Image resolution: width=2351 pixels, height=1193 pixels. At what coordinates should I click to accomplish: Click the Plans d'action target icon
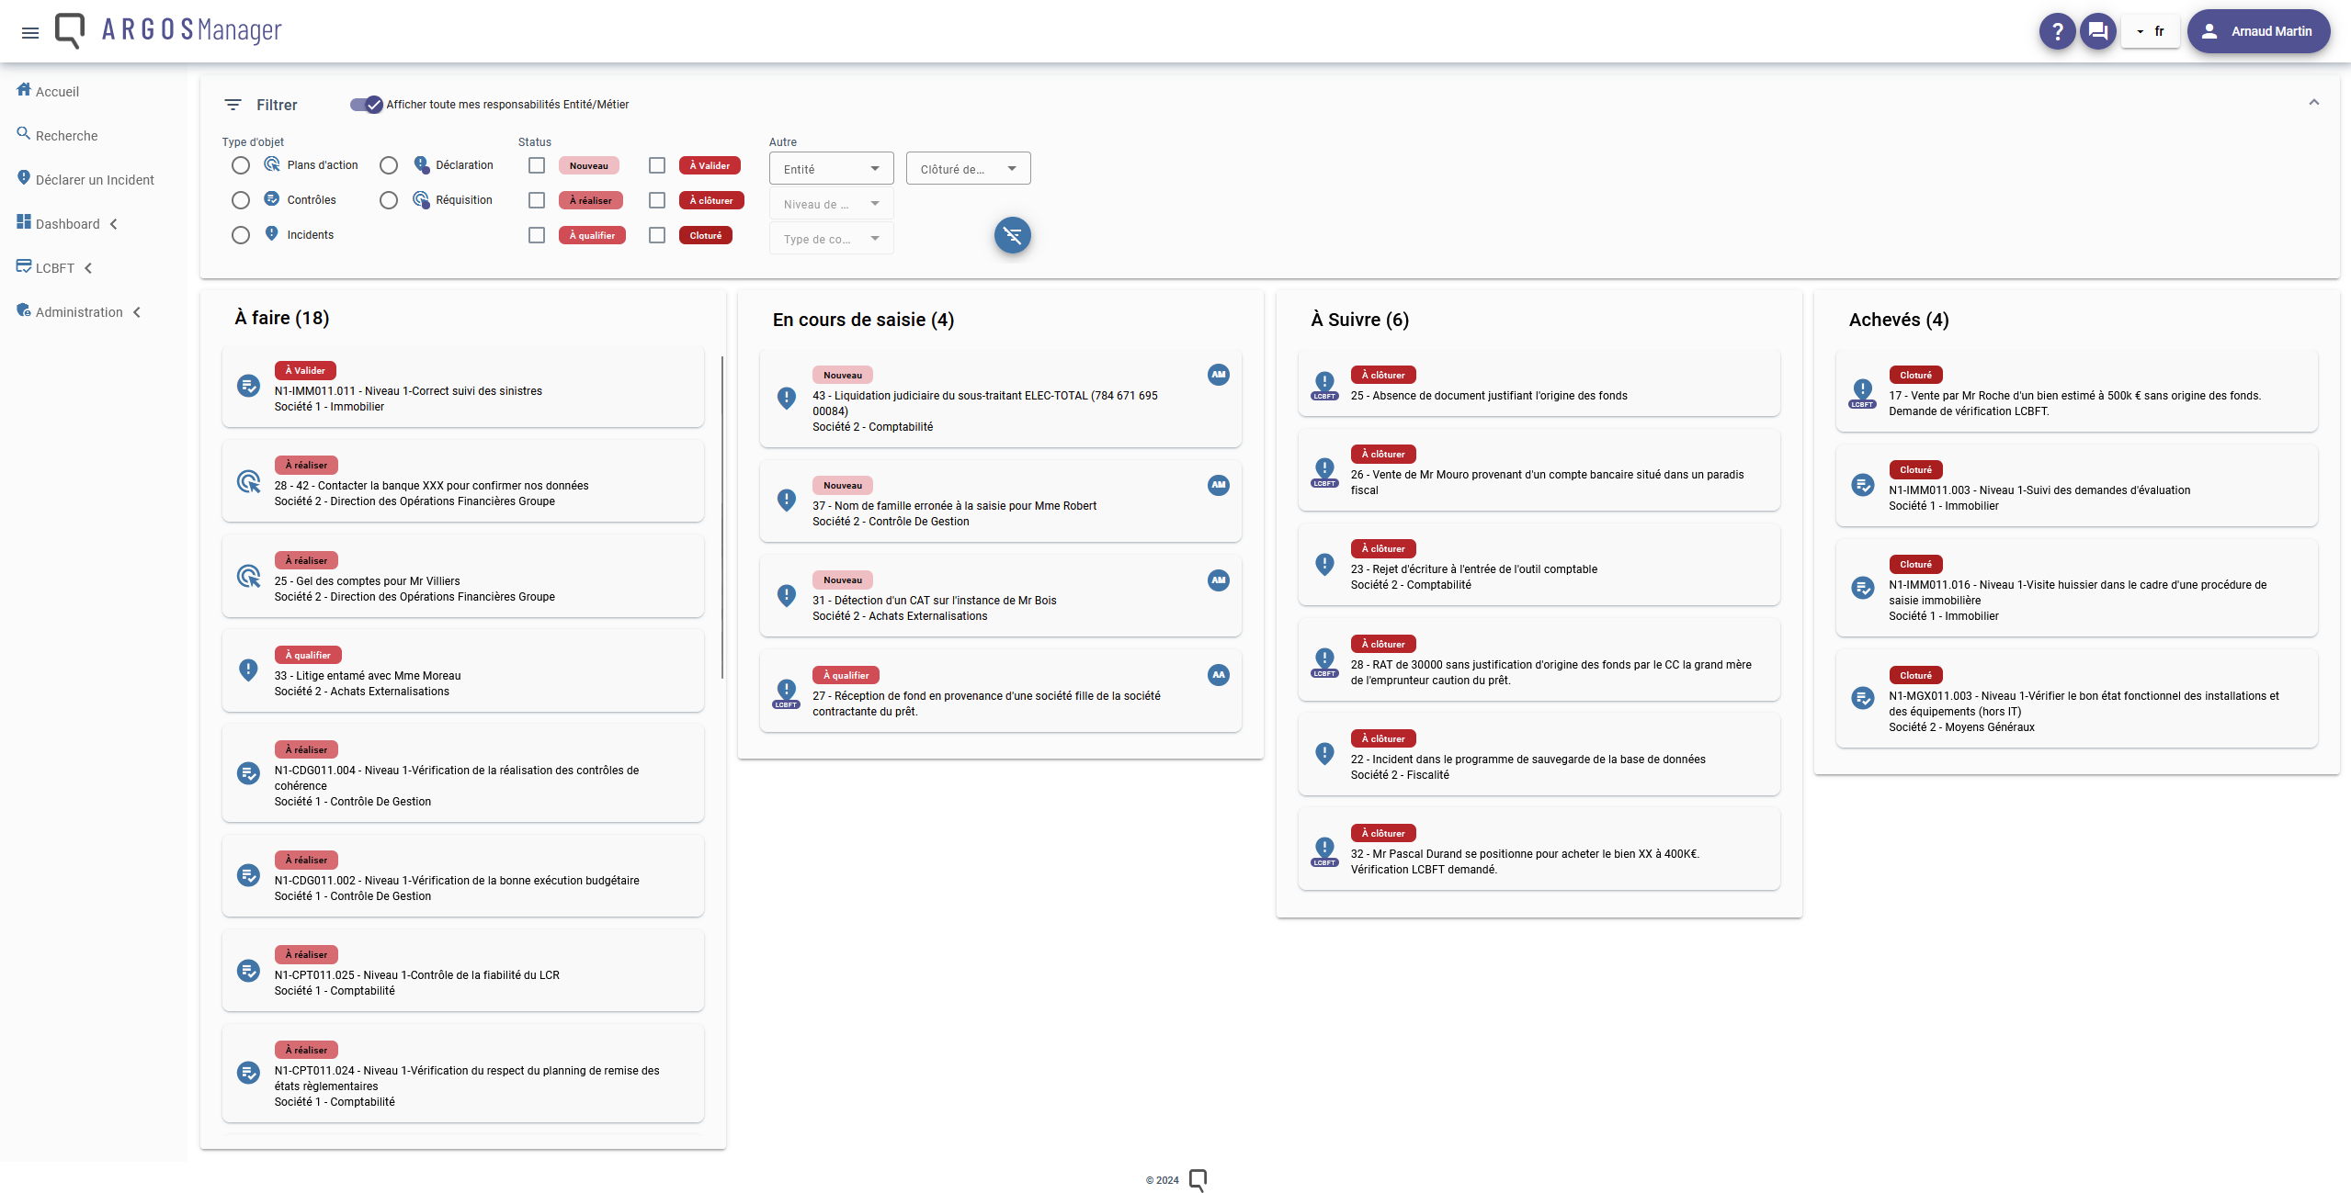(272, 164)
